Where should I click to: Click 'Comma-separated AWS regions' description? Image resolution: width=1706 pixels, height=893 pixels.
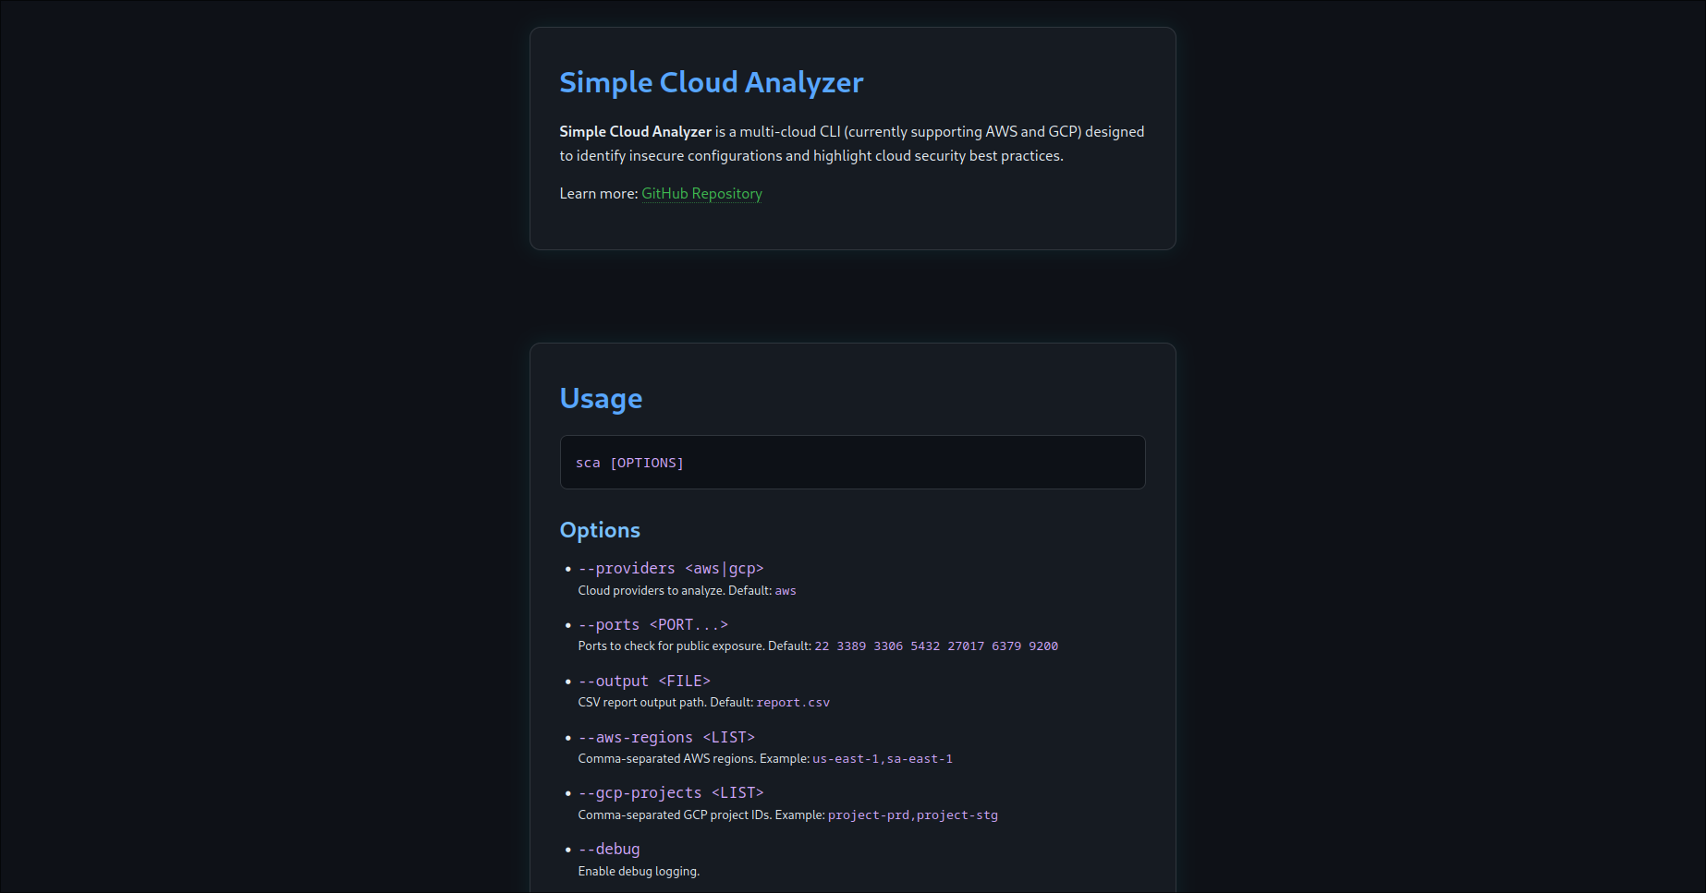[667, 759]
